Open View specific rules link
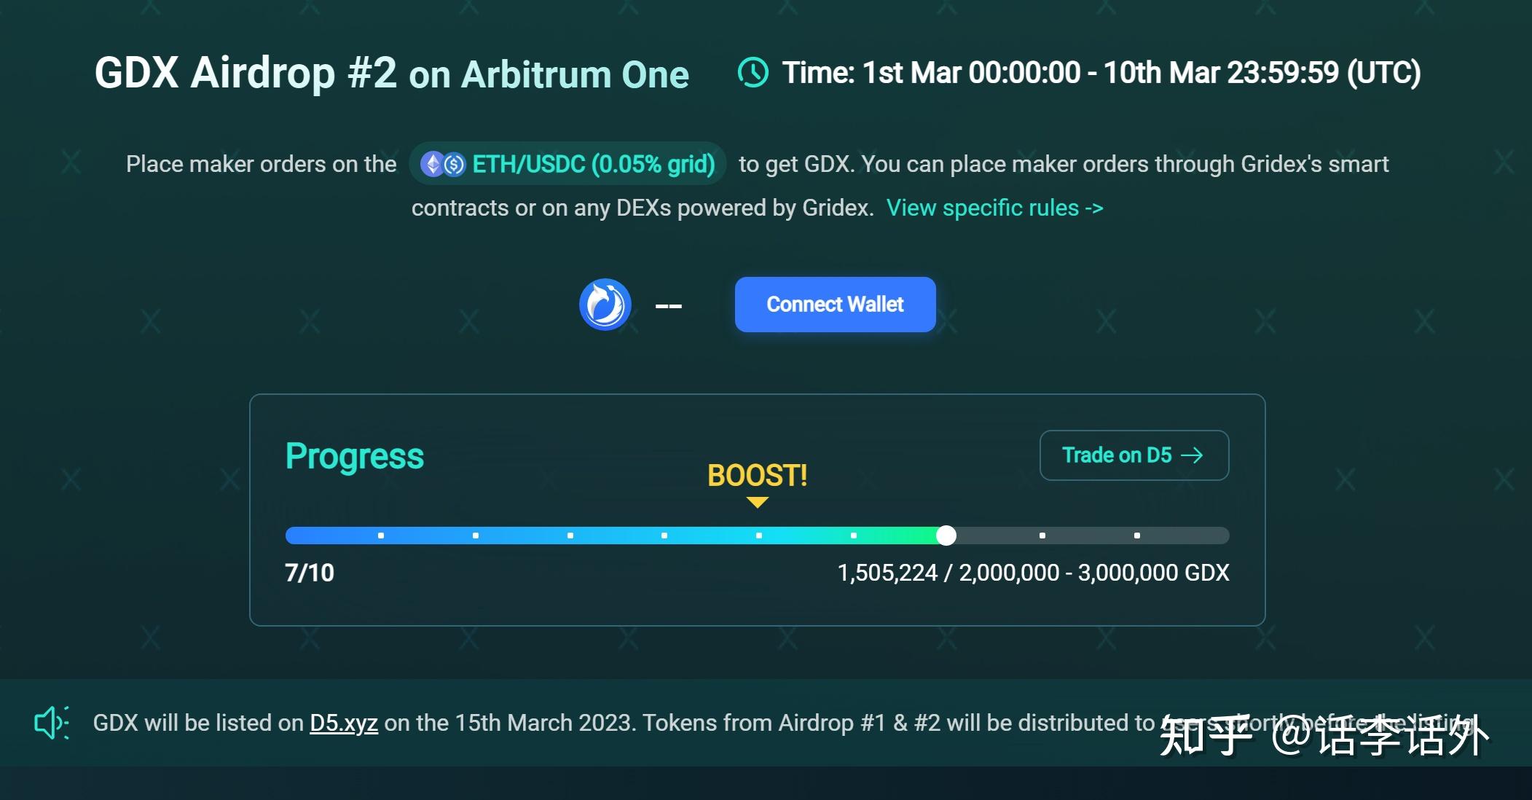1532x800 pixels. 994,208
